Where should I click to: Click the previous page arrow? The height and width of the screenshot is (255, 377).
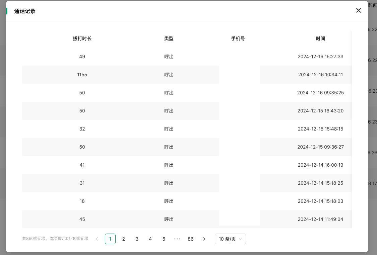pyautogui.click(x=97, y=239)
